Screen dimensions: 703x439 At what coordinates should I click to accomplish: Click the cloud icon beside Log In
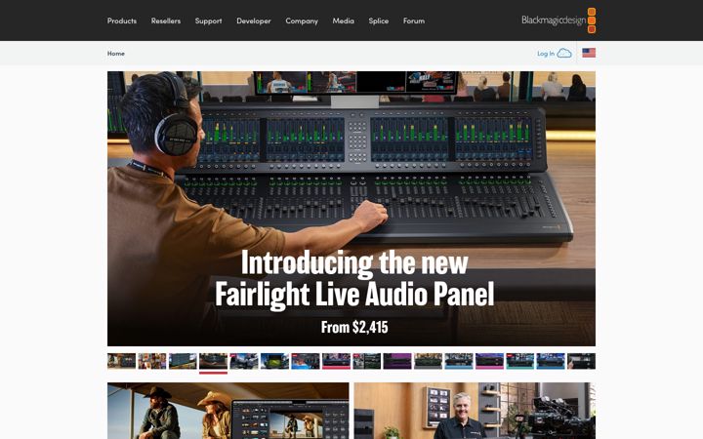(564, 54)
